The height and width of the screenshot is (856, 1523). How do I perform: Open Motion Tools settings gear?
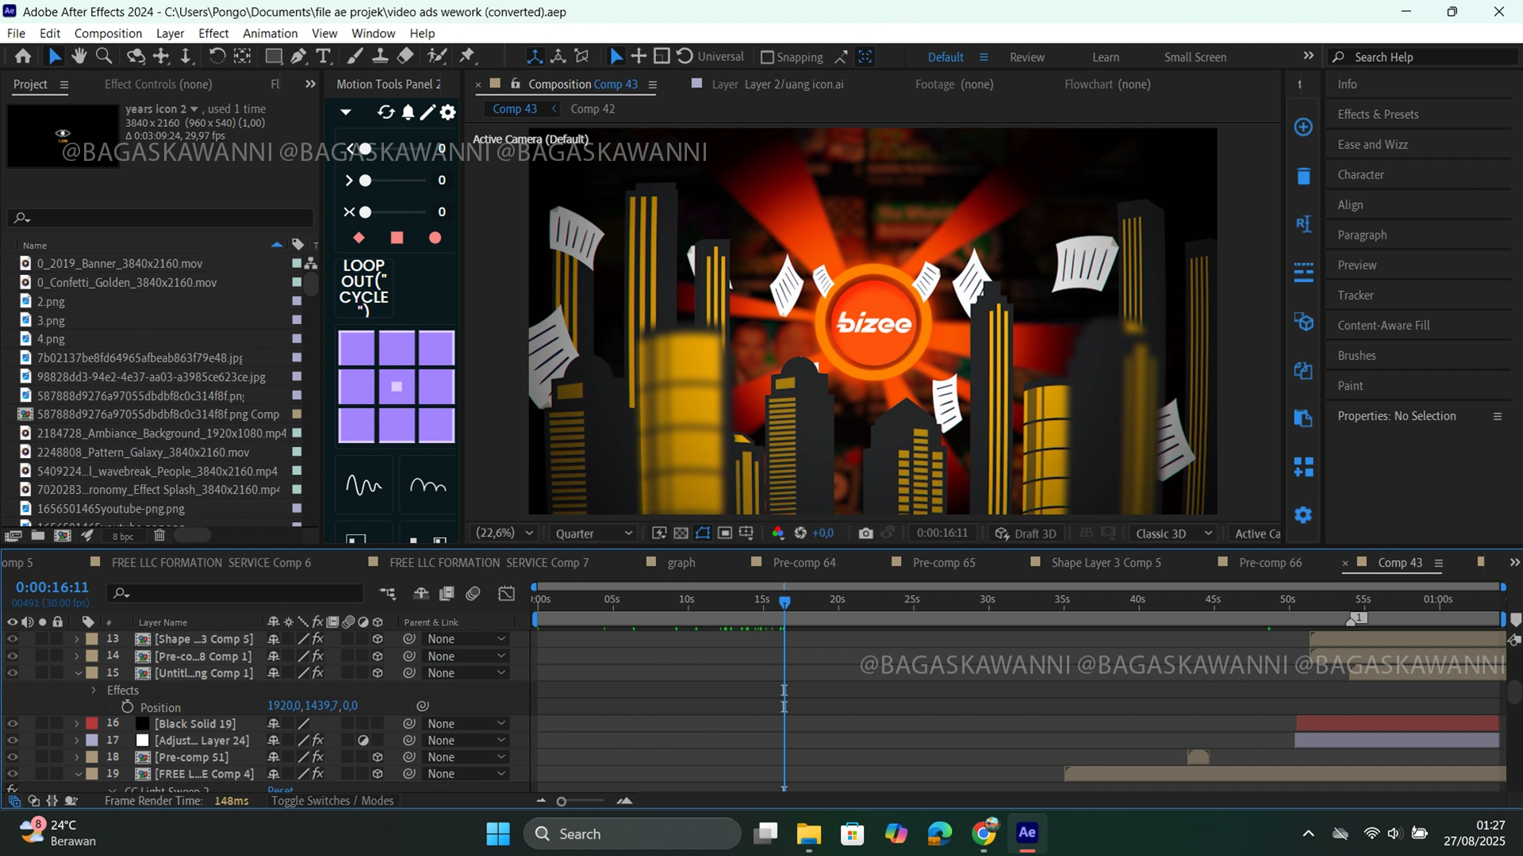point(448,113)
